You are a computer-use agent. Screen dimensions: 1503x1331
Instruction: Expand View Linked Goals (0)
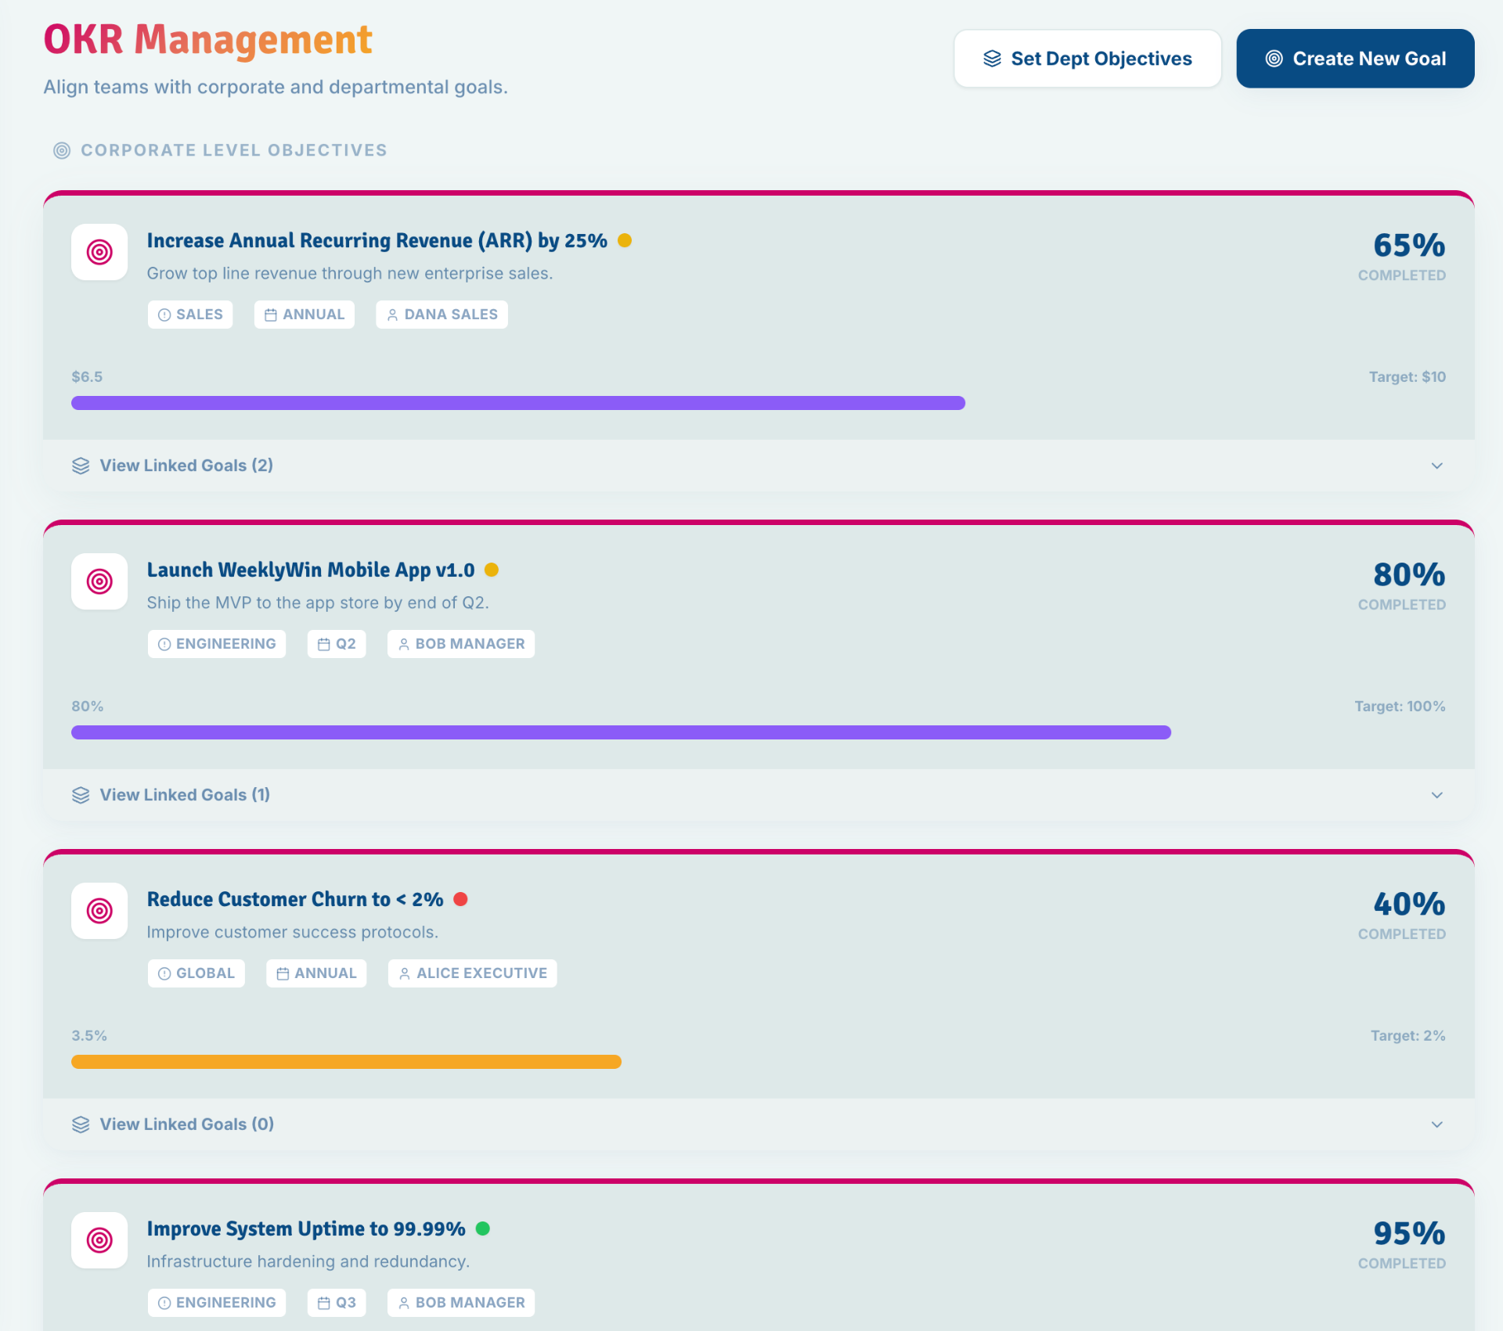(x=759, y=1124)
